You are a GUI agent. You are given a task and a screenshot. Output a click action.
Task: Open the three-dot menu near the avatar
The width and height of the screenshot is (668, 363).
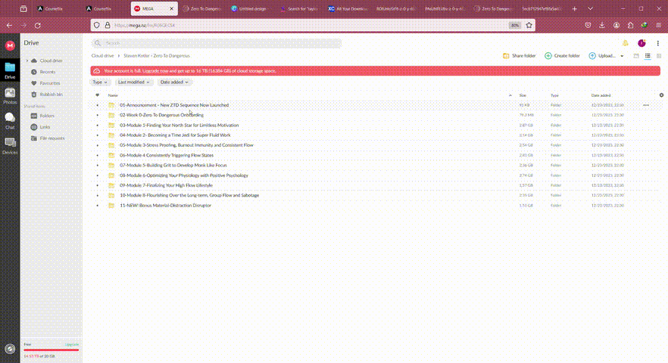coord(657,43)
